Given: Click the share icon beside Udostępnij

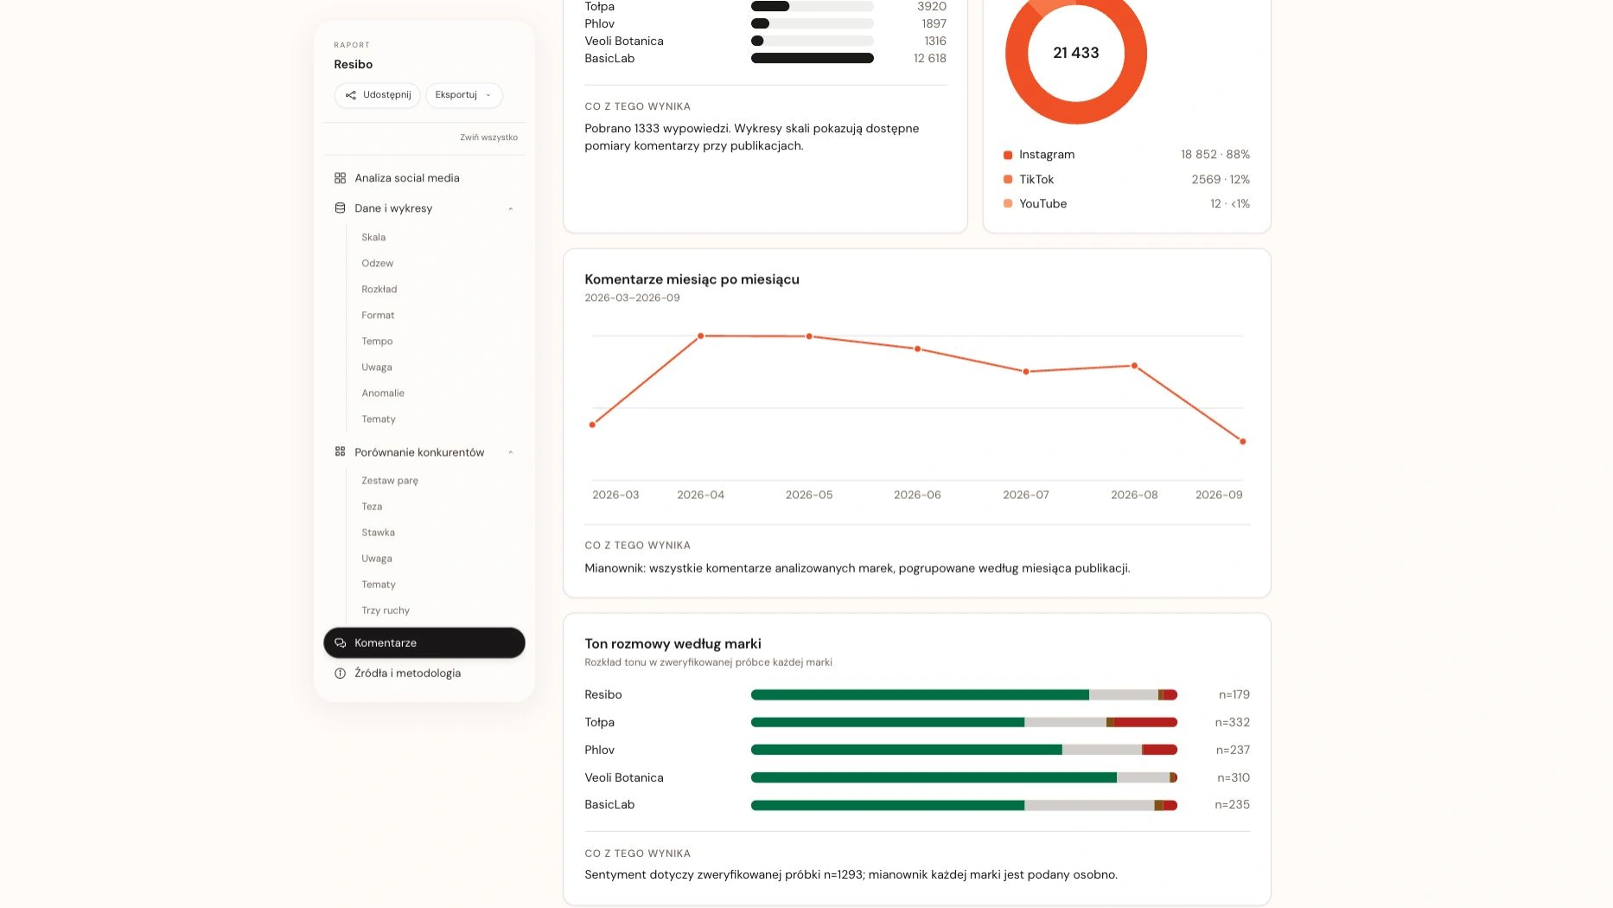Looking at the screenshot, I should coord(350,95).
